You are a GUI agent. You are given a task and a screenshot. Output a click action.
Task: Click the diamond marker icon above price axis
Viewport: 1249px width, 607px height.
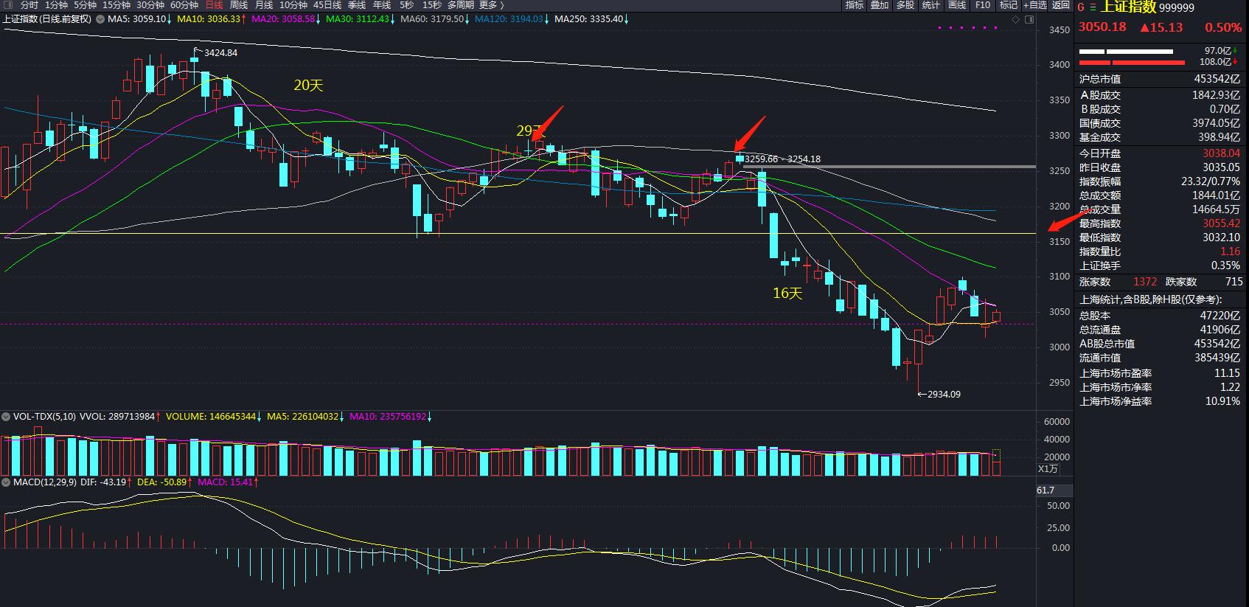(1016, 20)
